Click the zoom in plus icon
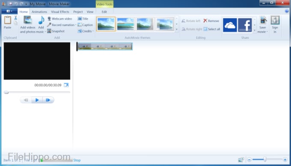 point(285,160)
